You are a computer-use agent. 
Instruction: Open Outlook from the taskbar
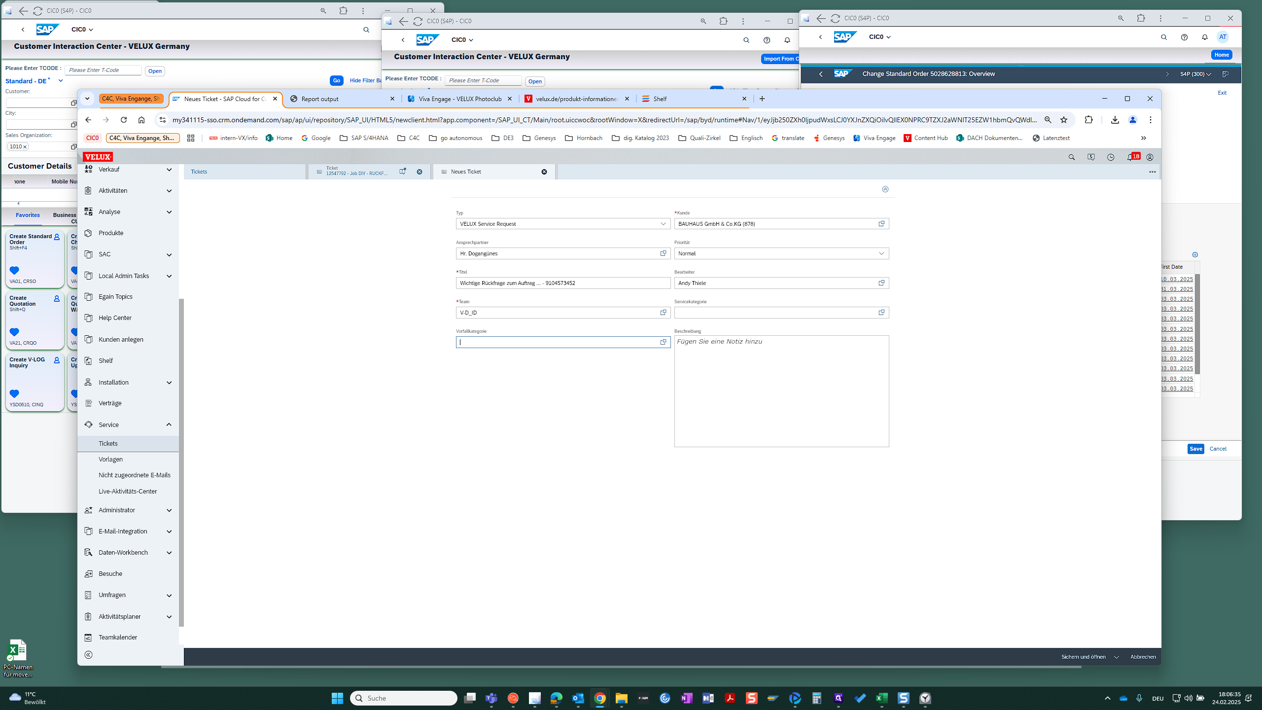[578, 698]
